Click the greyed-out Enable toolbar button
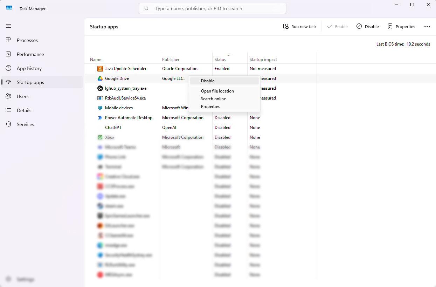The width and height of the screenshot is (436, 287). click(x=337, y=27)
